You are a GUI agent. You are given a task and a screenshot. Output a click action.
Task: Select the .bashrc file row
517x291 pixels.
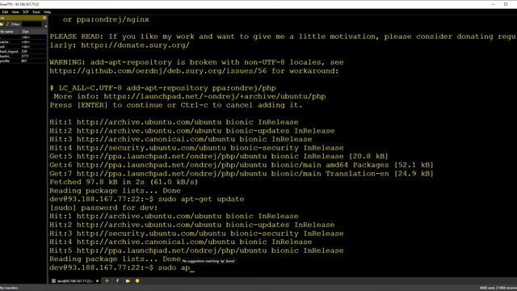pyautogui.click(x=23, y=56)
